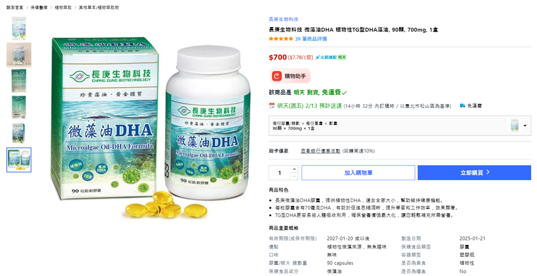This screenshot has height=276, width=537.
Task: Open the 購物助手 shopping assistant icon
Action: (277, 76)
